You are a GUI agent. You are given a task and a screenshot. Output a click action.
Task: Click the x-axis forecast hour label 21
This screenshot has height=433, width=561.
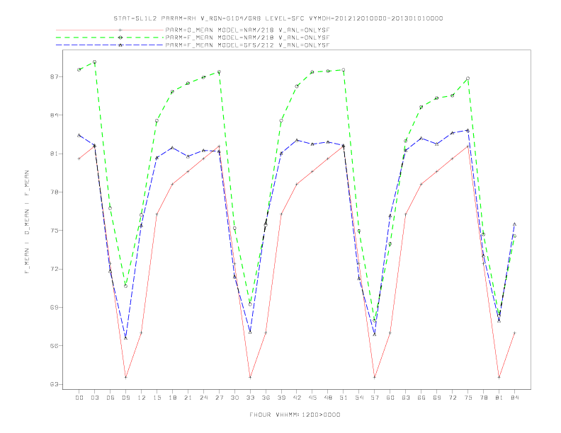pyautogui.click(x=188, y=398)
